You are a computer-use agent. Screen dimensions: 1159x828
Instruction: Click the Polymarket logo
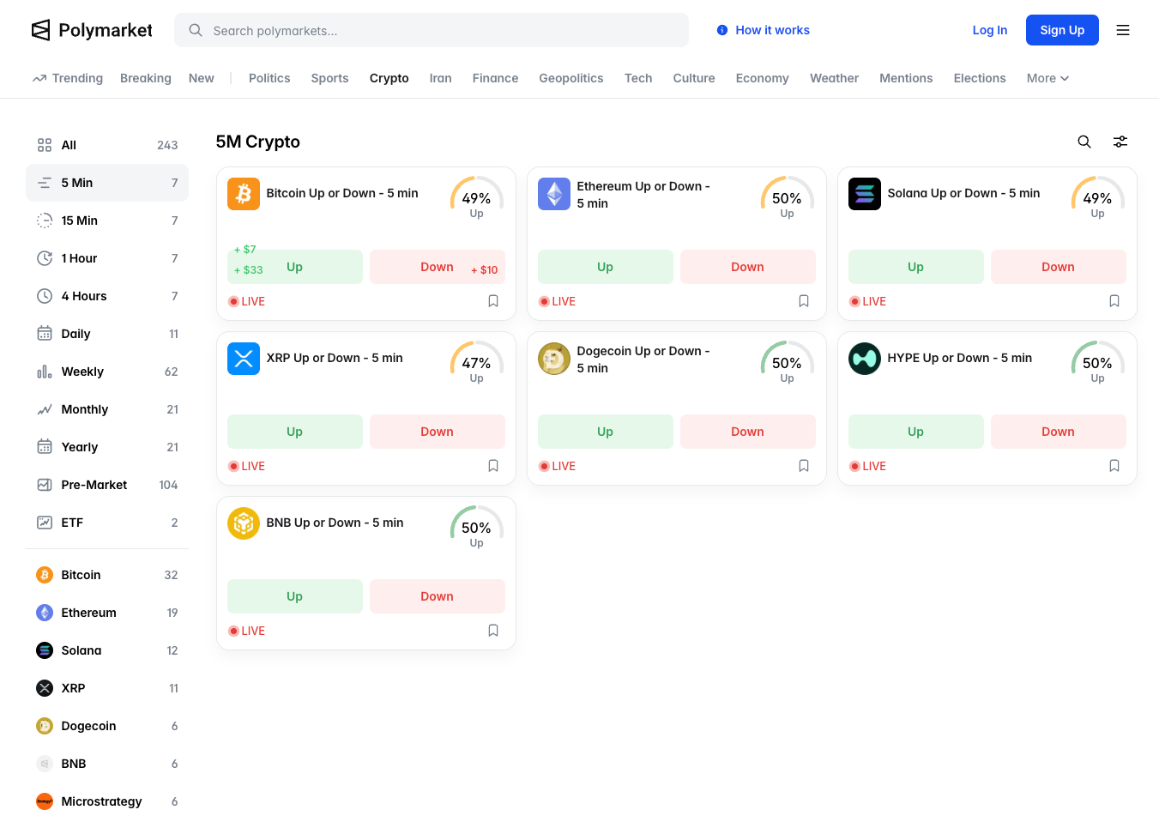coord(92,30)
